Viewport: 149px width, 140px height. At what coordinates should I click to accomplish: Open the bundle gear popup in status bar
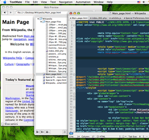[124, 136]
